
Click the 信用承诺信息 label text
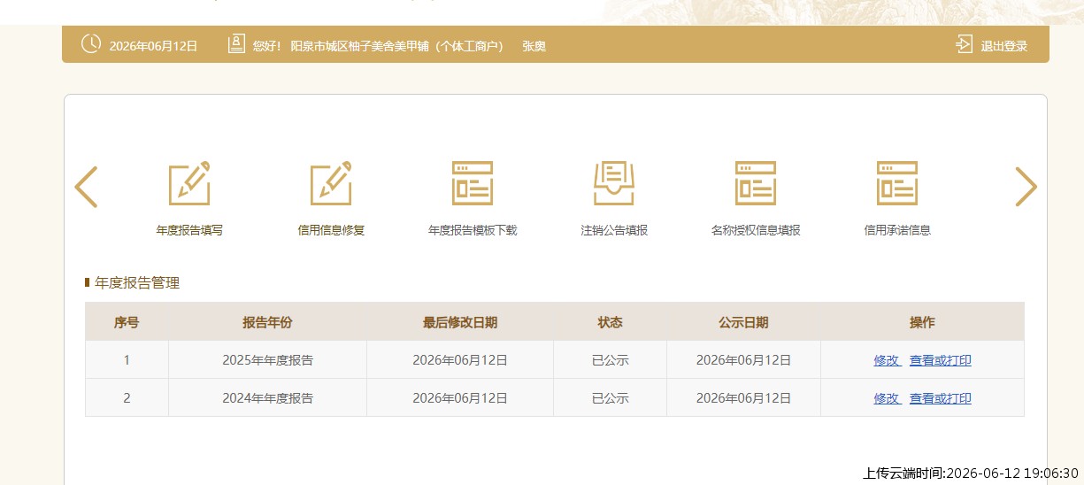tap(897, 230)
